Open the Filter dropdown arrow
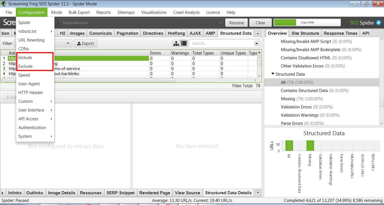The image size is (384, 205). pyautogui.click(x=68, y=43)
